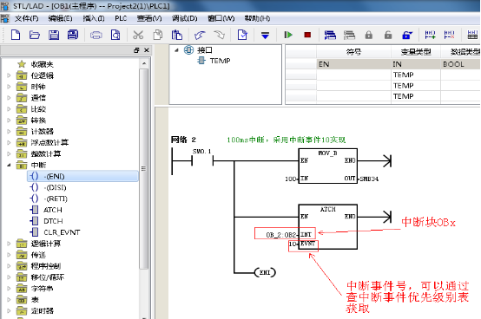
Task: Click the open padlock icon
Action: (x=388, y=35)
